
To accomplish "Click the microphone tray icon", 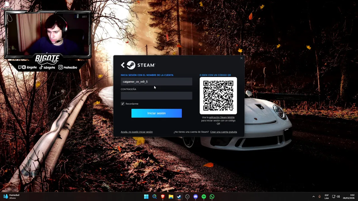I will [x=320, y=197].
